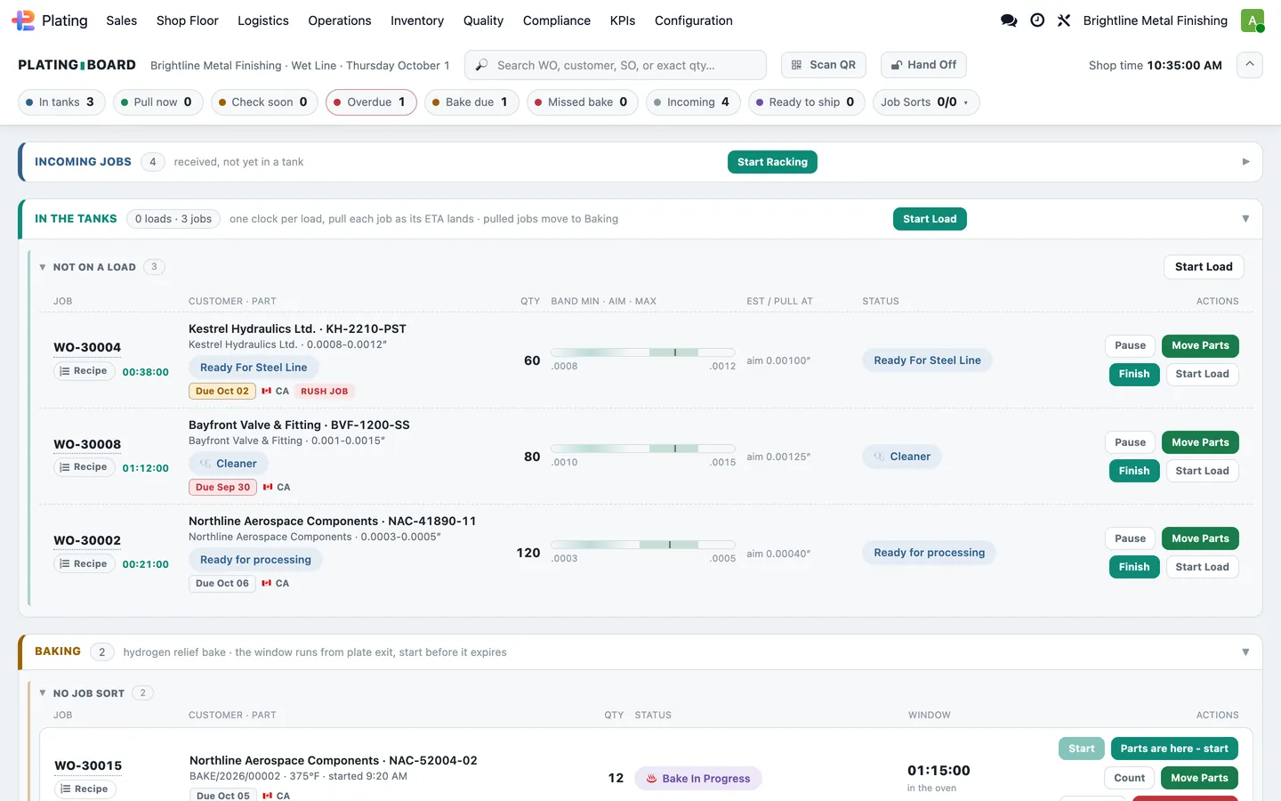Collapse the Not On A Load group
Image resolution: width=1281 pixels, height=801 pixels.
click(43, 267)
